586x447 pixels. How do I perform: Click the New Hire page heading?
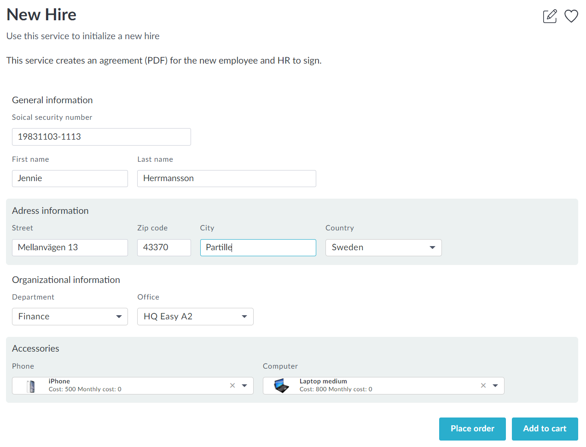click(41, 15)
